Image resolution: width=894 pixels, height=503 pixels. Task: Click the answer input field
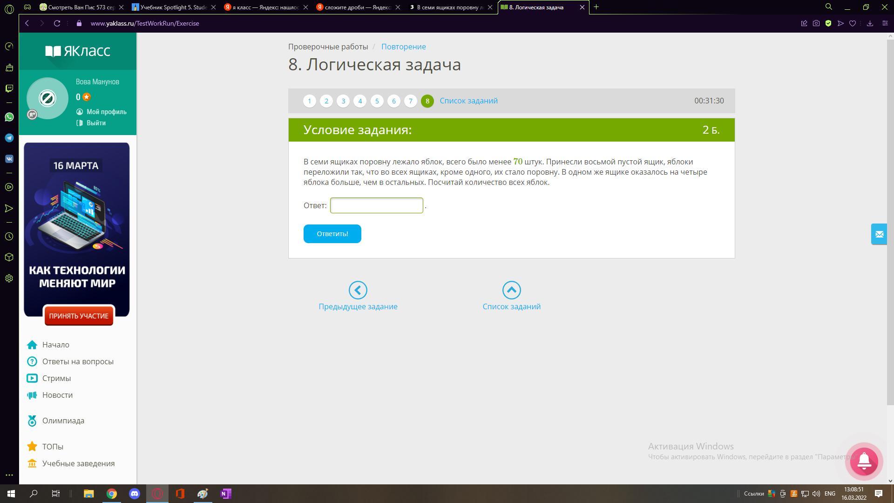376,205
